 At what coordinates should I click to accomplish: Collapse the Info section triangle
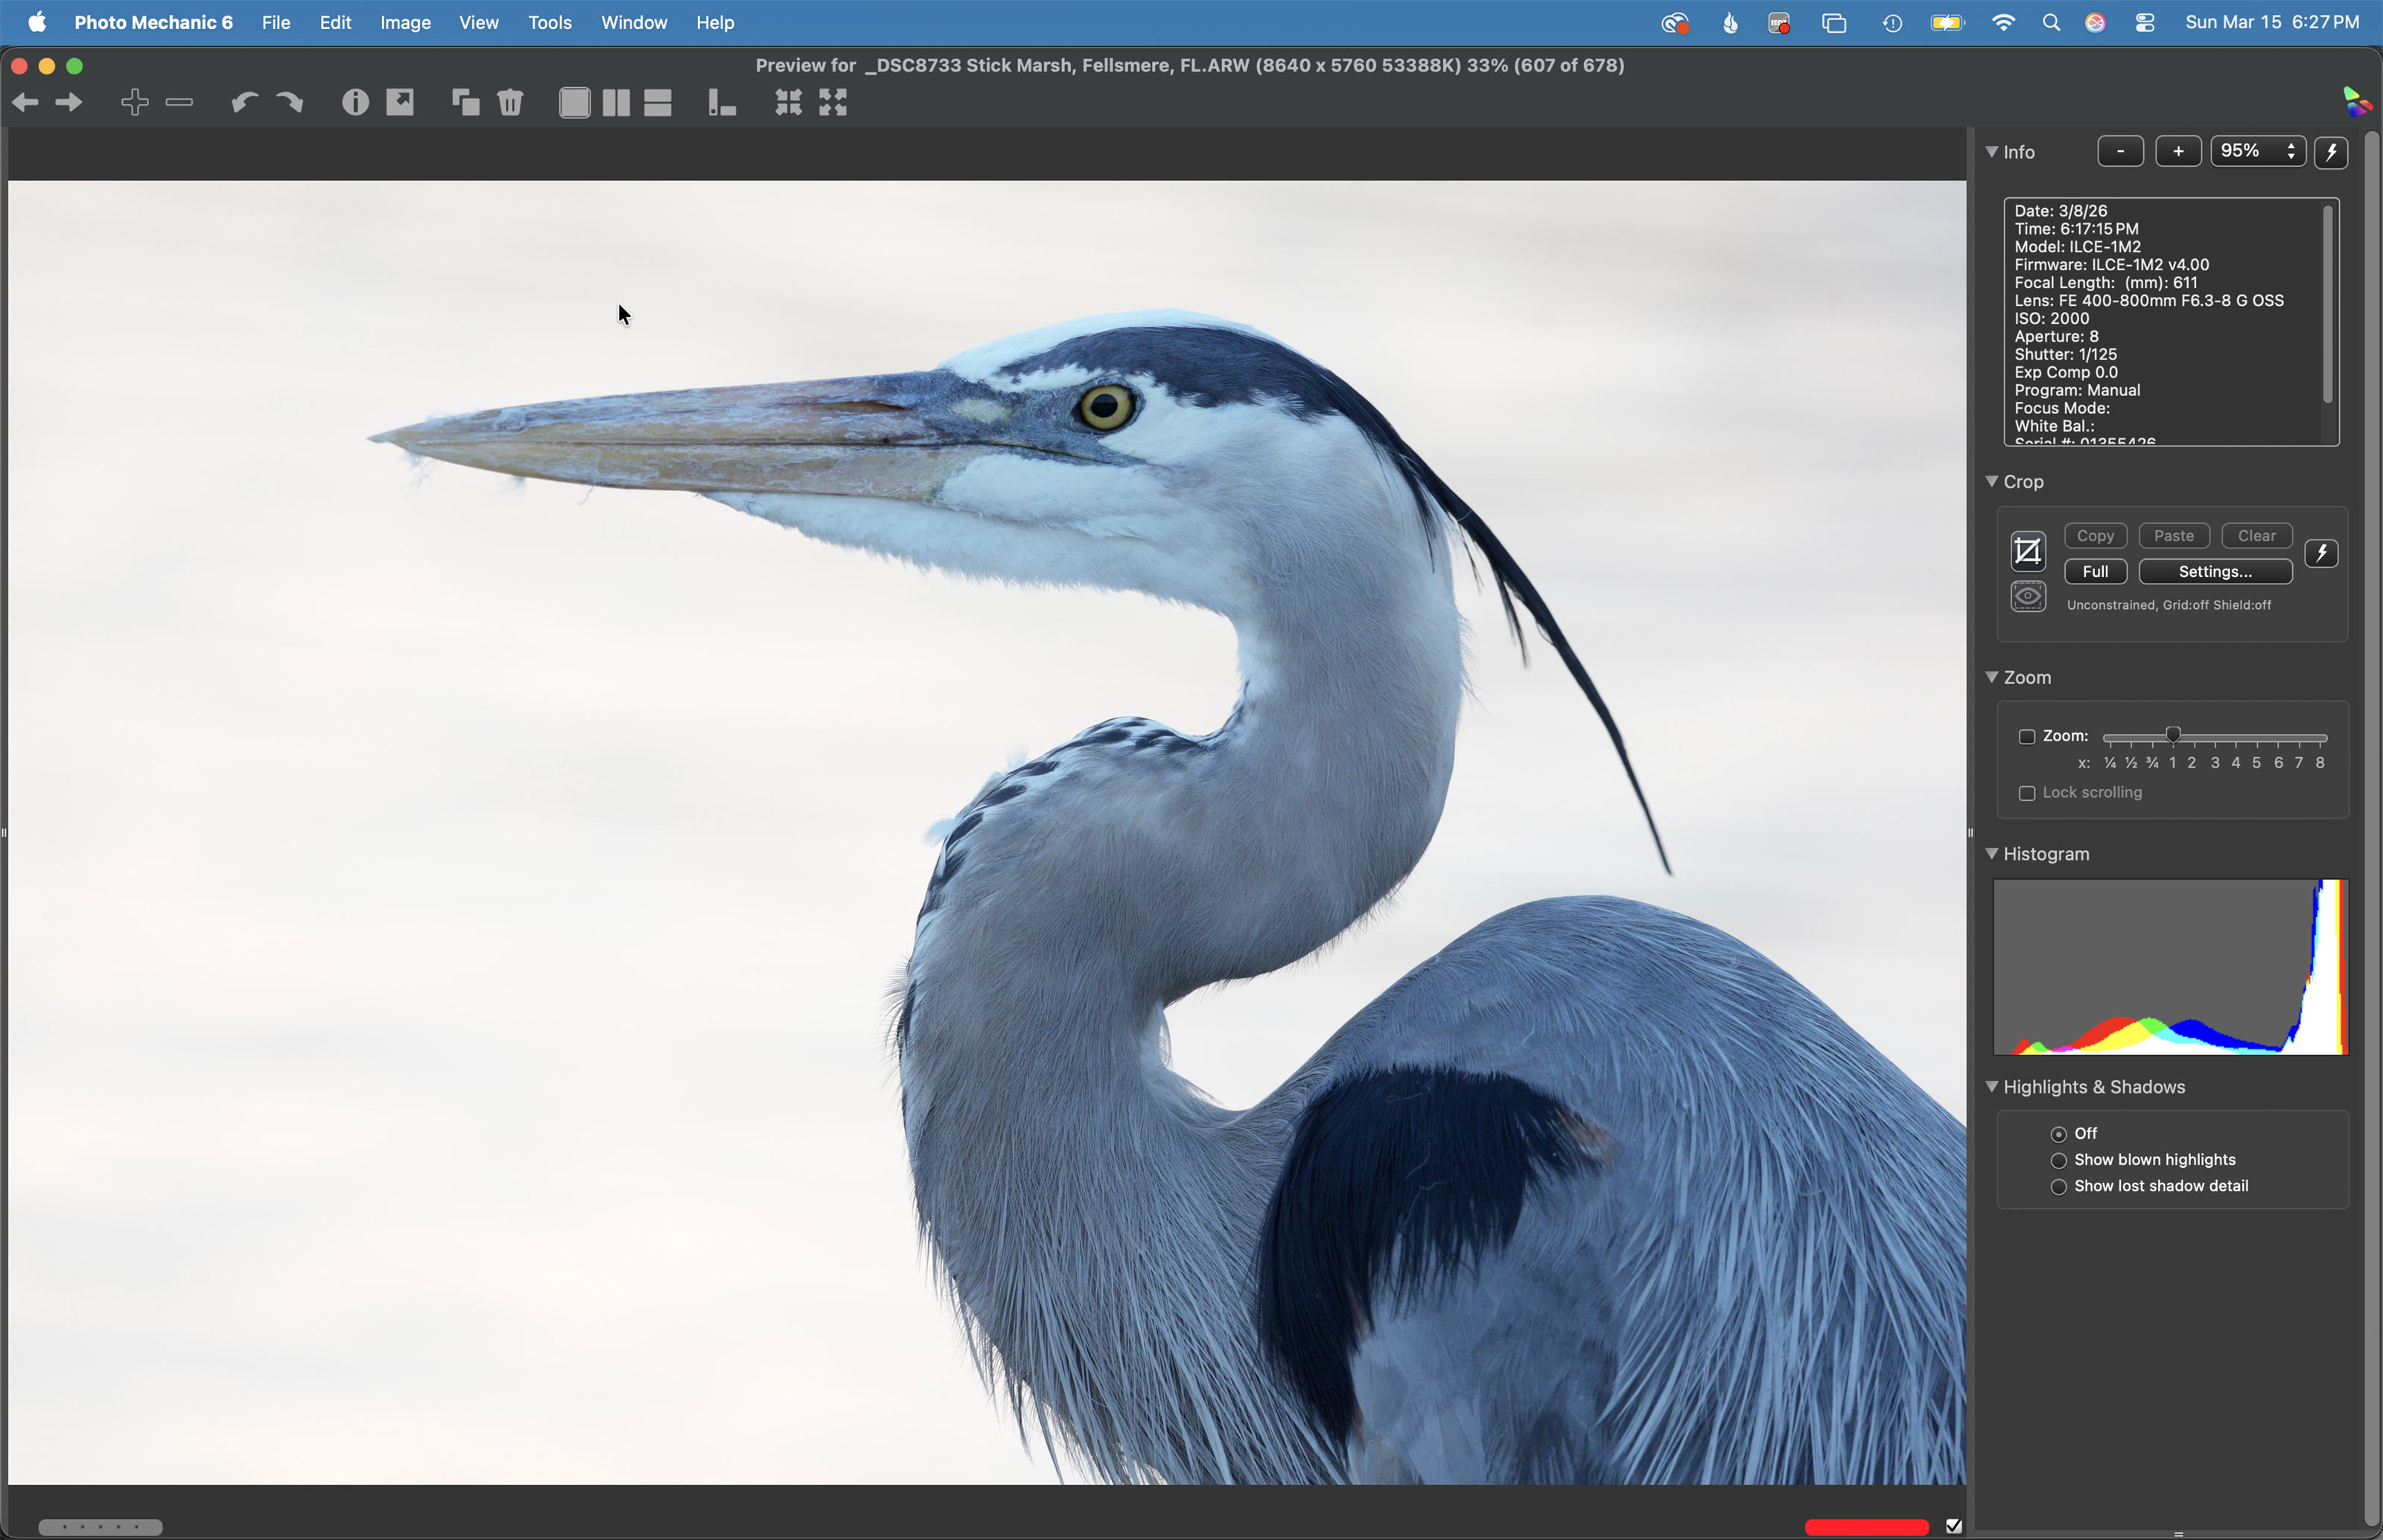point(1992,152)
